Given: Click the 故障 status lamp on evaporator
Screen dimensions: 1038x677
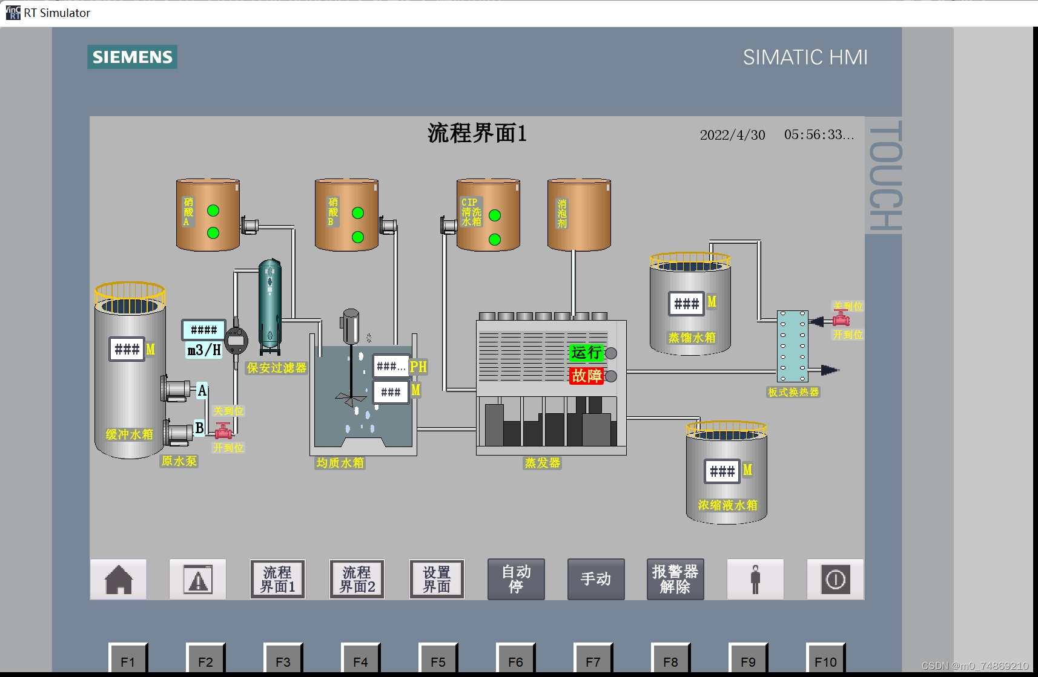Looking at the screenshot, I should (611, 376).
